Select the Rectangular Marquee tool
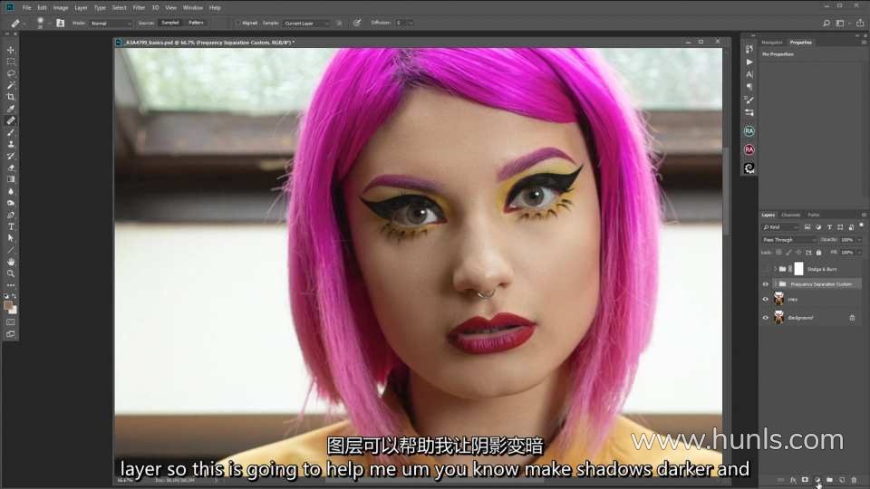 click(11, 62)
